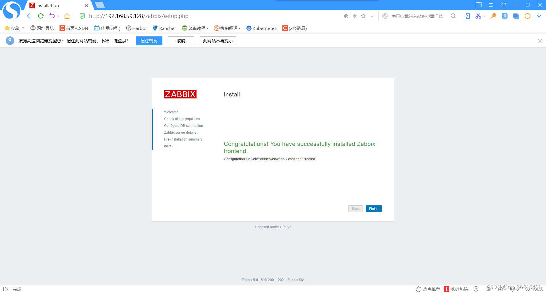
Task: Open the Rancher bookmark
Action: click(164, 28)
